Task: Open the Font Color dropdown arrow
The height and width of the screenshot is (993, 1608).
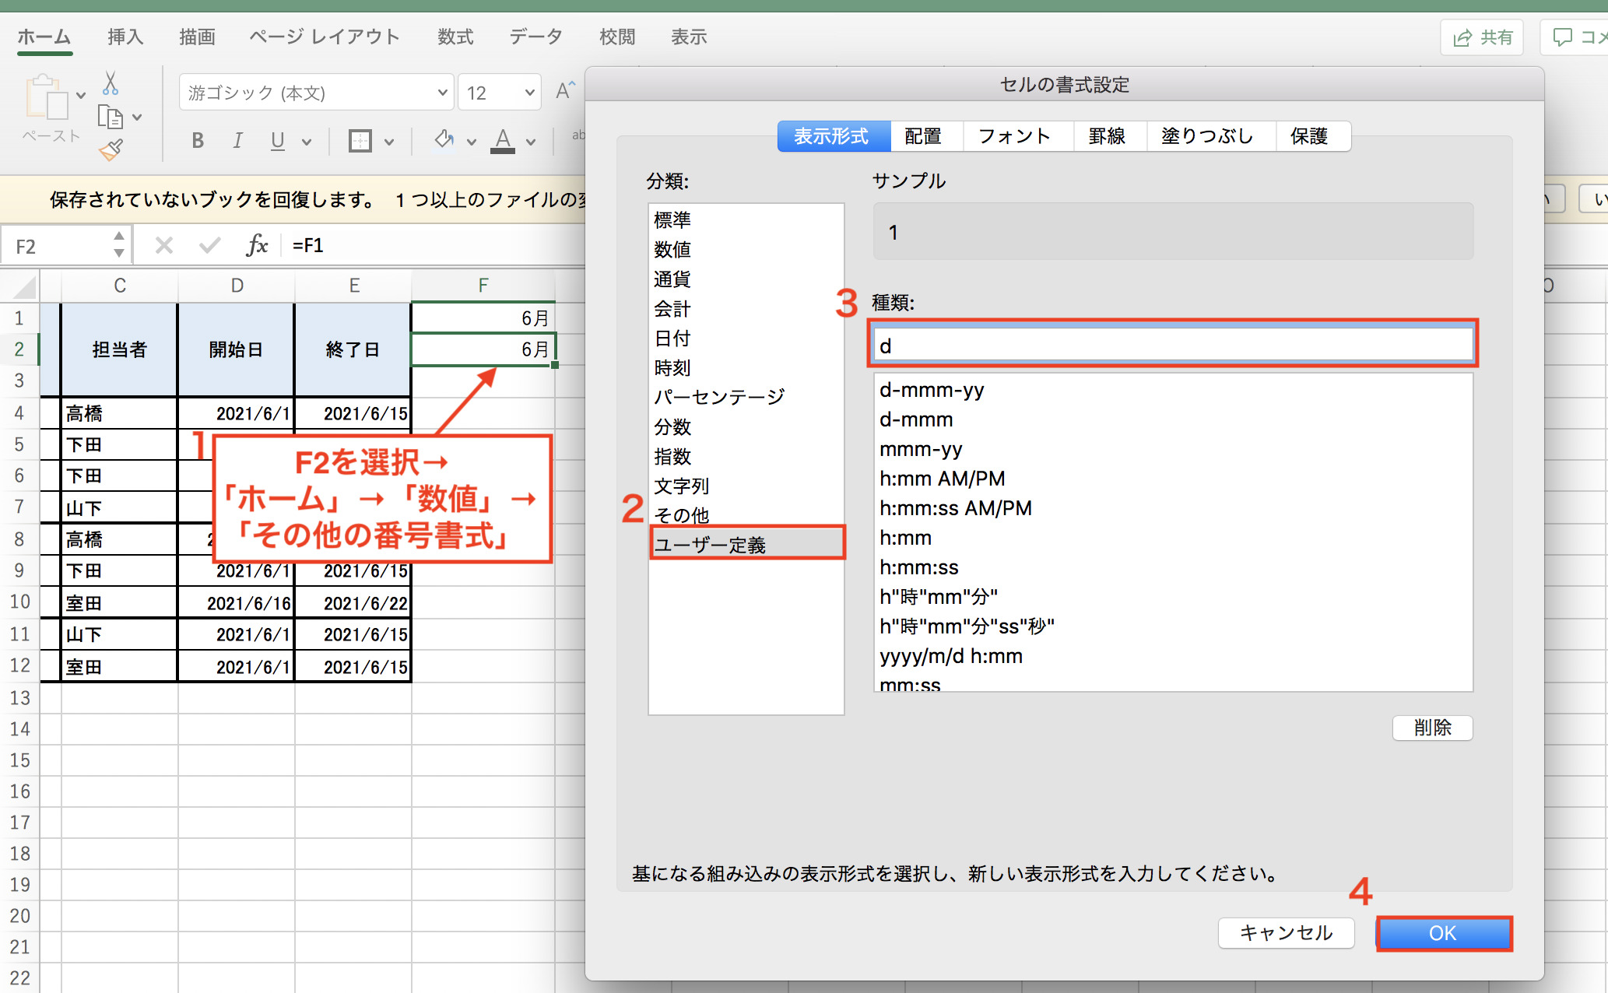Action: coord(531,142)
